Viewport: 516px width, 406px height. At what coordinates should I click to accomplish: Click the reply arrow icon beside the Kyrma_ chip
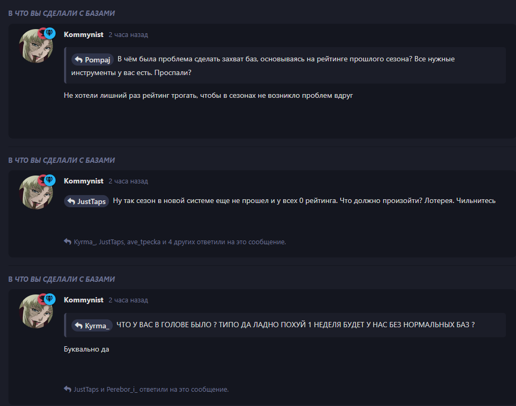78,325
